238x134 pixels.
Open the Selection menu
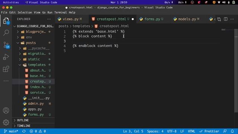[25, 12]
